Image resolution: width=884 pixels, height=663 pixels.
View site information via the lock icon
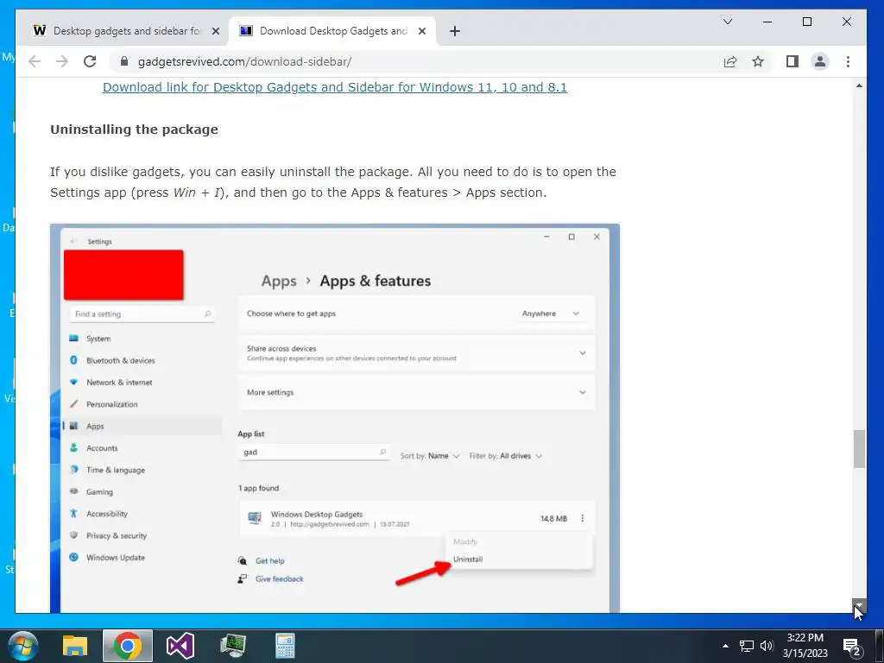pos(124,61)
